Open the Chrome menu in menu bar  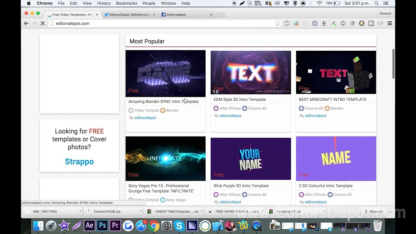[45, 3]
